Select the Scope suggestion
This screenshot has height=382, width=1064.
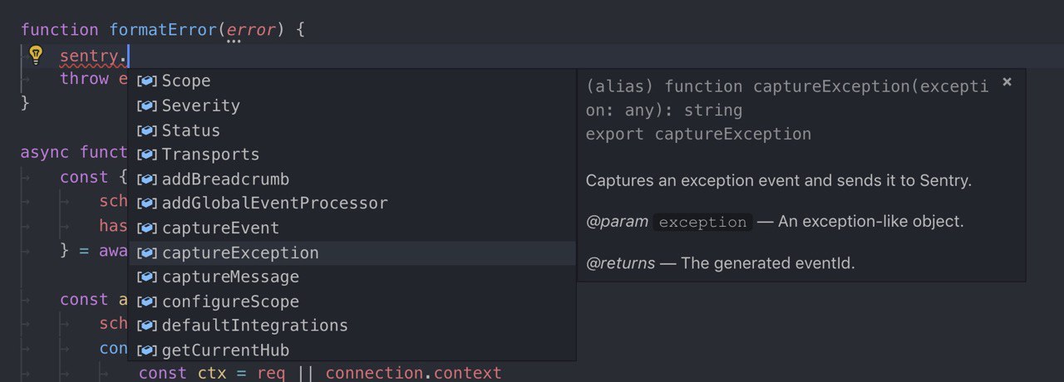(352, 81)
